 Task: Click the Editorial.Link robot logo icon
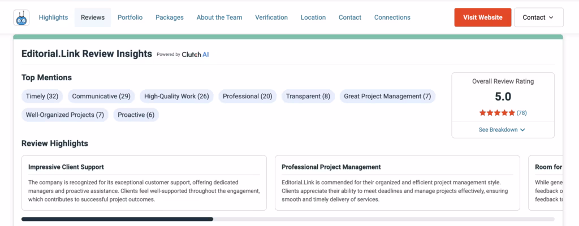coord(21,18)
